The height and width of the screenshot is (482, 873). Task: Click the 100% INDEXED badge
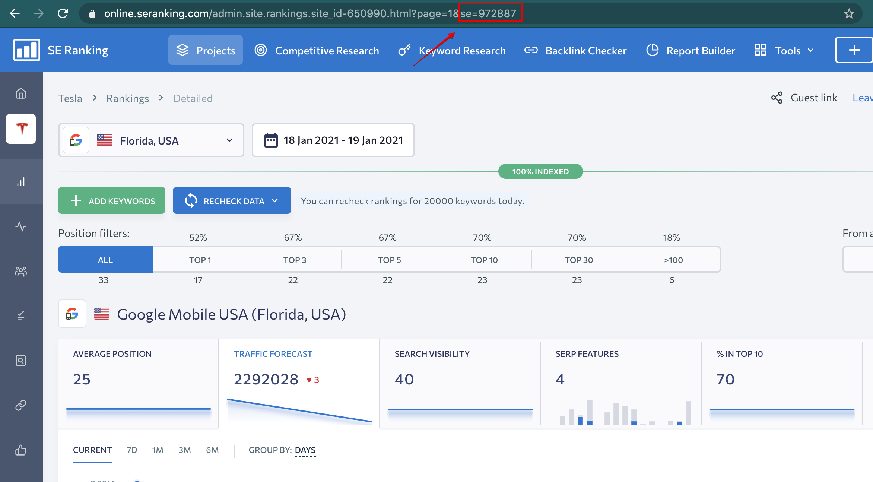pos(540,171)
